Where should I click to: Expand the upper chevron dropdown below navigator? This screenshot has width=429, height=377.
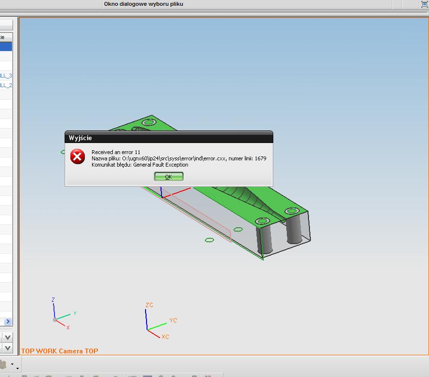pos(8,338)
